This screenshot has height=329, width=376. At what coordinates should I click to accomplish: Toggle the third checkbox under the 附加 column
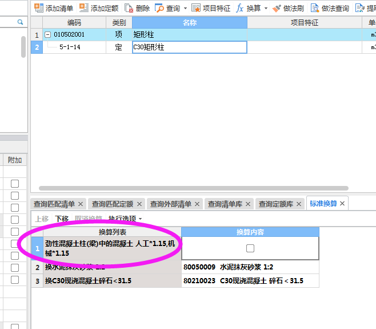(15, 208)
